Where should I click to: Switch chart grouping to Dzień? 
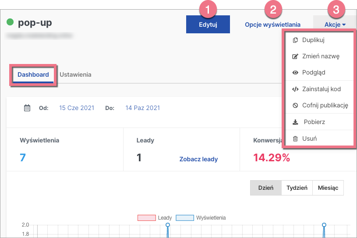point(265,188)
